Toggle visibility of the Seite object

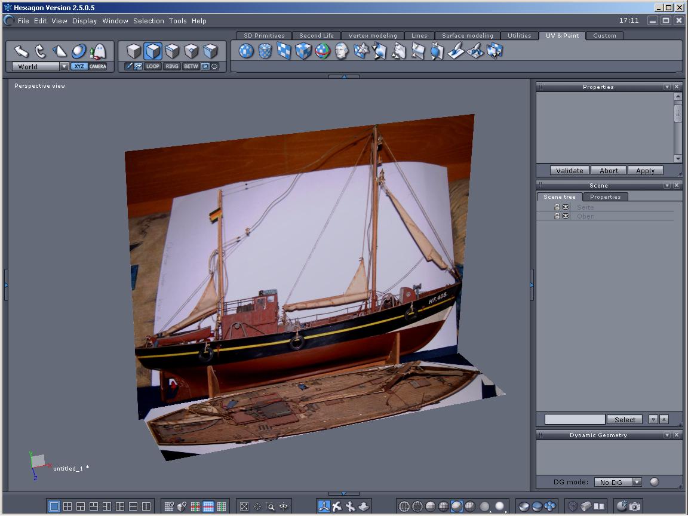pyautogui.click(x=566, y=207)
